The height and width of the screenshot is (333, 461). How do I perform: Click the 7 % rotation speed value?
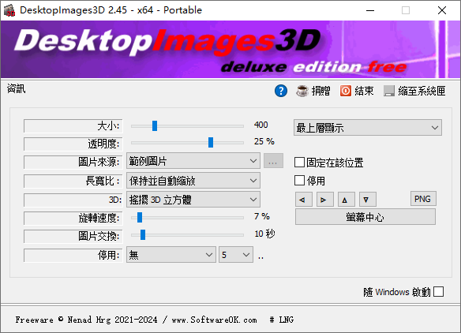[x=262, y=216]
